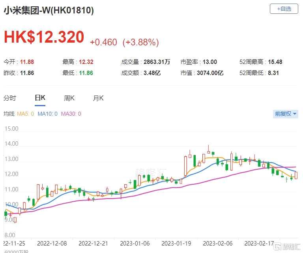
Task: Click the 2023-01-06 date axis label
Action: (x=135, y=244)
